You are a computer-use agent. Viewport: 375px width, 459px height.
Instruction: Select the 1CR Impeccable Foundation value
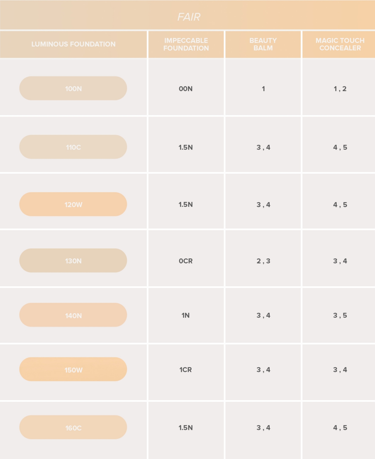click(186, 370)
